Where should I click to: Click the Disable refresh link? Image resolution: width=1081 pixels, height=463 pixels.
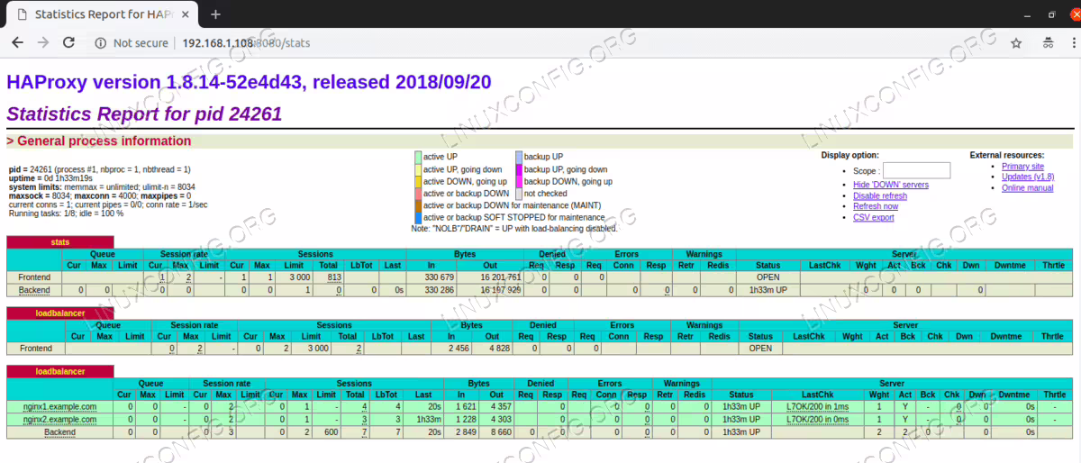(x=880, y=195)
